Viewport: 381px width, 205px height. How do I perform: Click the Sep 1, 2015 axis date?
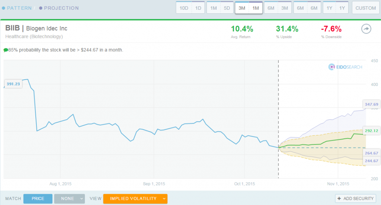pyautogui.click(x=154, y=184)
